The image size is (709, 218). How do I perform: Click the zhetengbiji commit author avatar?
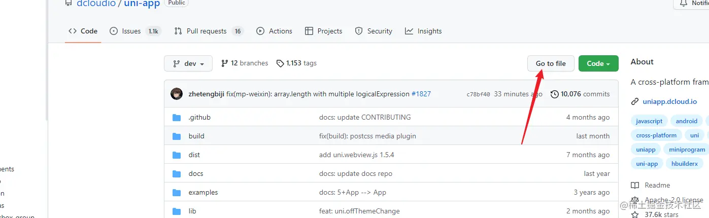pos(177,94)
